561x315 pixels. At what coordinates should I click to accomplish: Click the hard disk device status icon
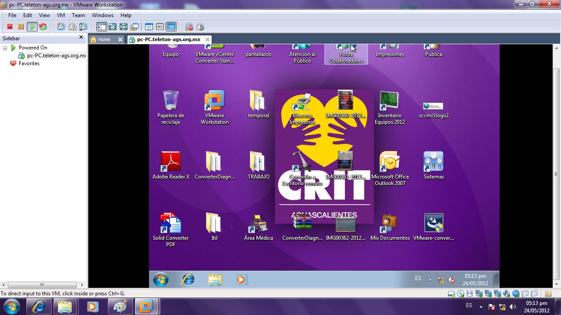pyautogui.click(x=451, y=294)
